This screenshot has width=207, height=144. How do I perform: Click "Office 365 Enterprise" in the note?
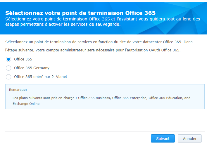(x=129, y=98)
